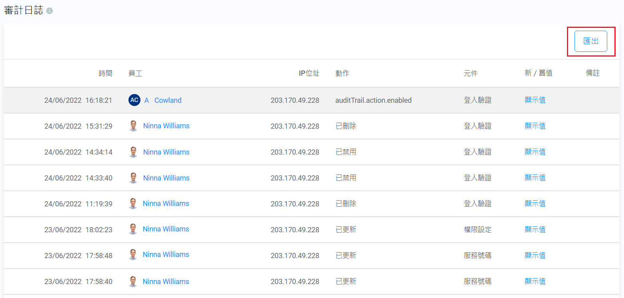Click 服務號碼 component in the 17:58:40 row
The image size is (624, 298).
point(478,282)
